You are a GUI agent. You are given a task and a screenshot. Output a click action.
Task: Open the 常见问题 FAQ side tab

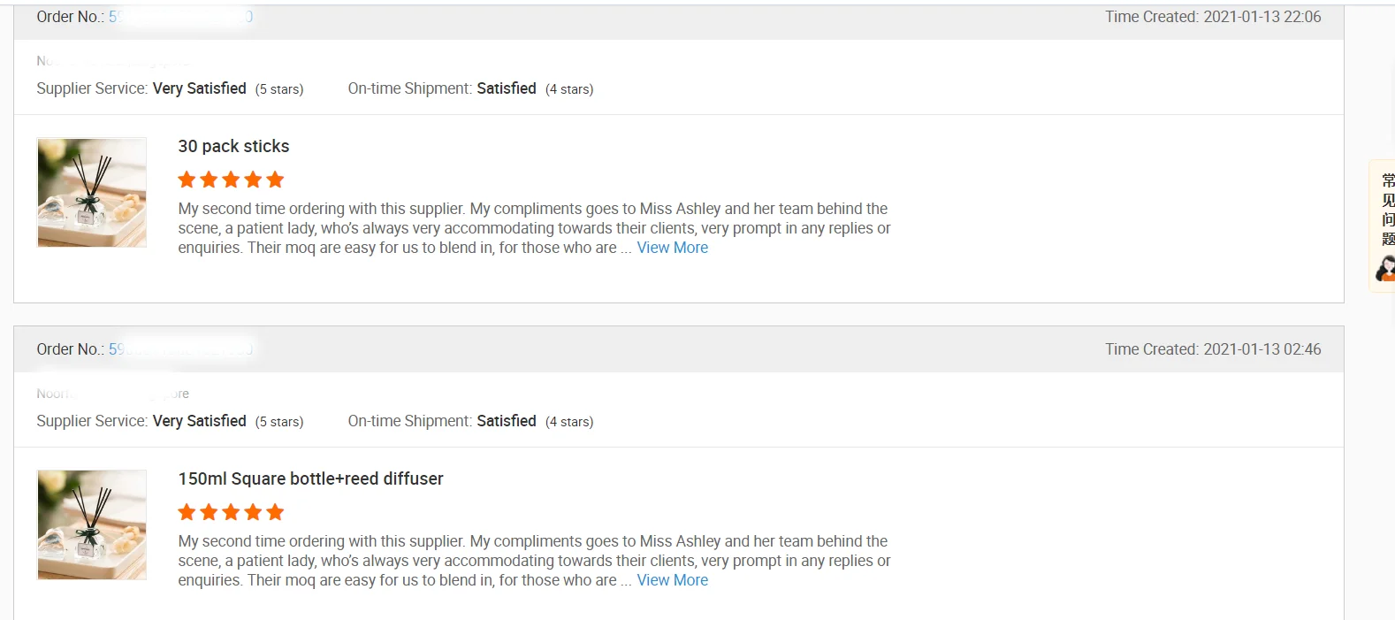1387,209
